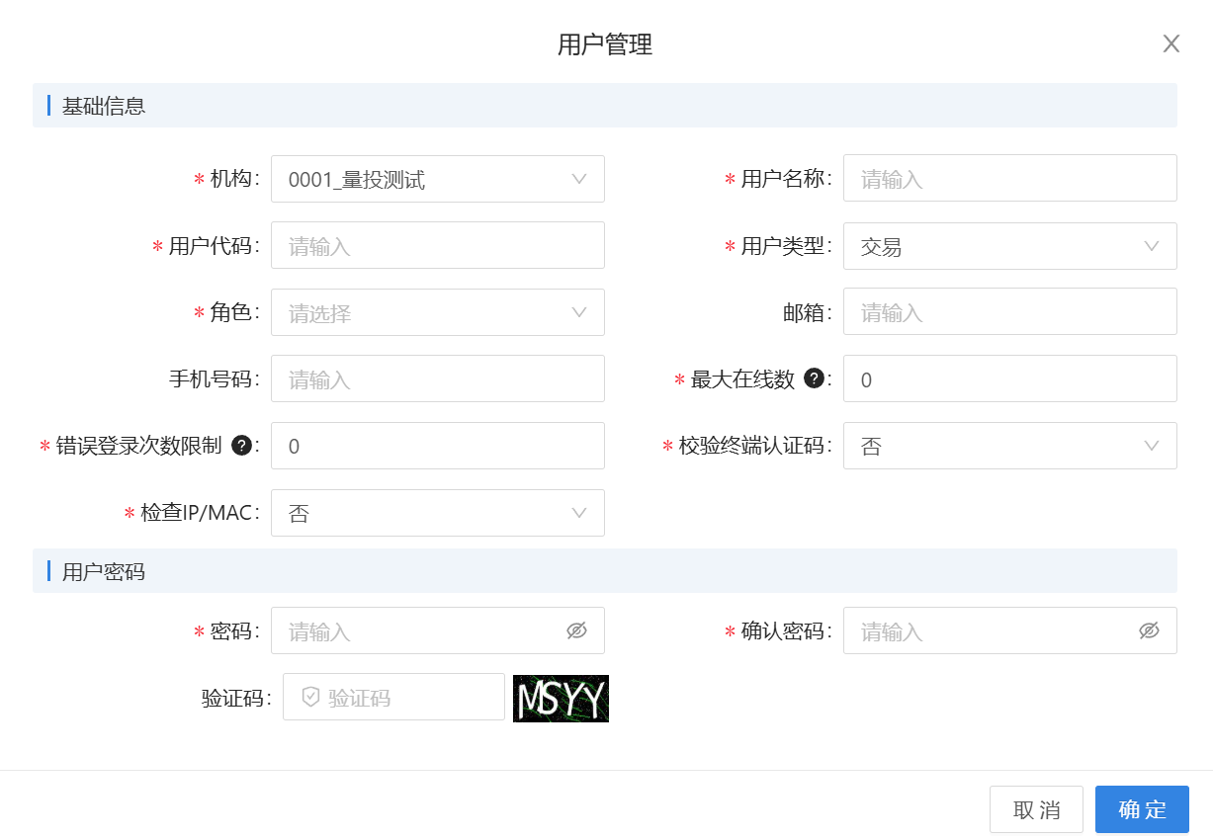Click the shield icon in 验证码 field
Screen dimensions: 1213x839
[310, 698]
